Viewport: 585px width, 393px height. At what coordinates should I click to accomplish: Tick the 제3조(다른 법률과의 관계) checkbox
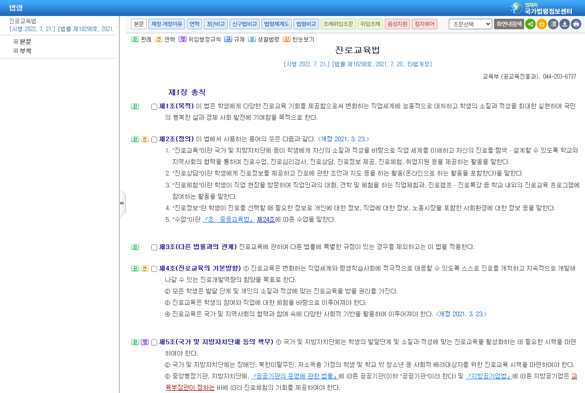154,248
